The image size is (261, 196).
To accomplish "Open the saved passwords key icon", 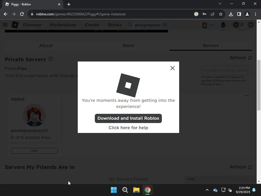I will tap(204, 14).
